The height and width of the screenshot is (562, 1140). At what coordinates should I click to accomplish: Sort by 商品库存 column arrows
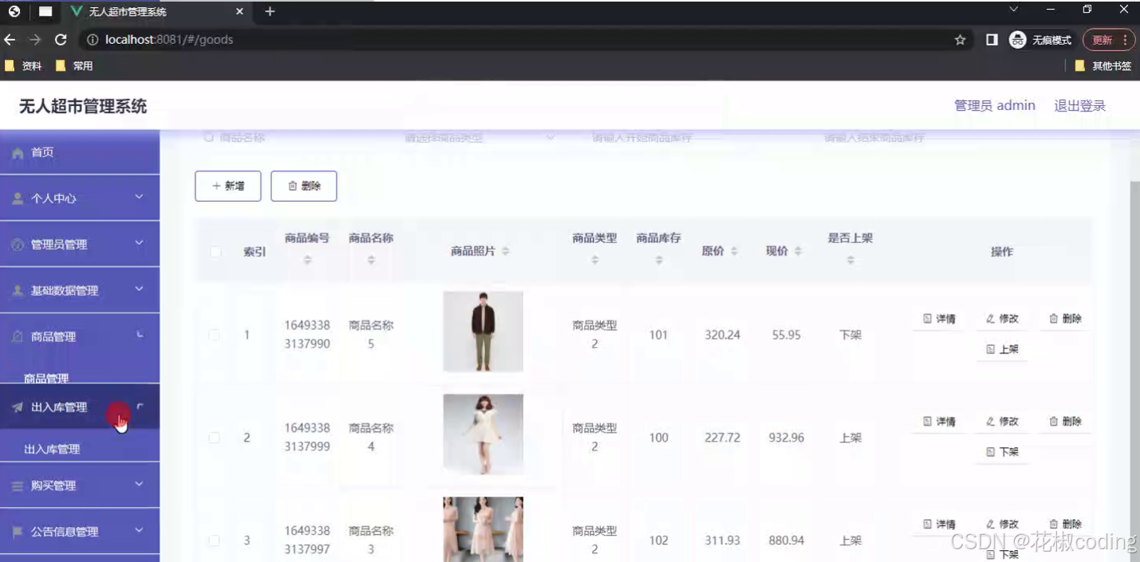(x=659, y=260)
